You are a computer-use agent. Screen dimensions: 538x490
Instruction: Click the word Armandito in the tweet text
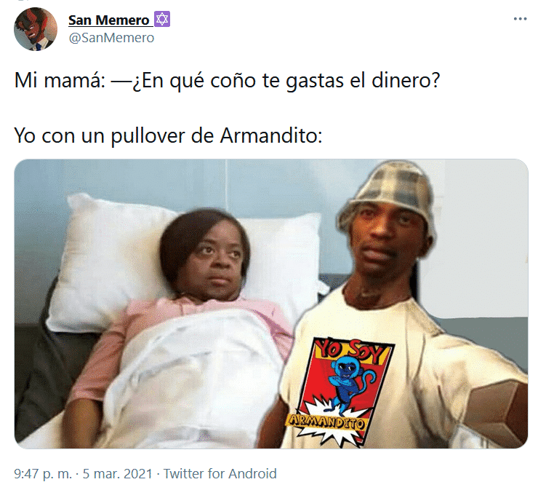click(x=271, y=135)
